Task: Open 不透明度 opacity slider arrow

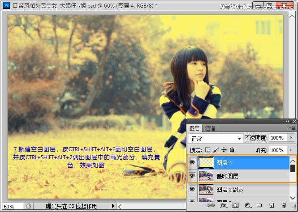Action: click(x=291, y=138)
